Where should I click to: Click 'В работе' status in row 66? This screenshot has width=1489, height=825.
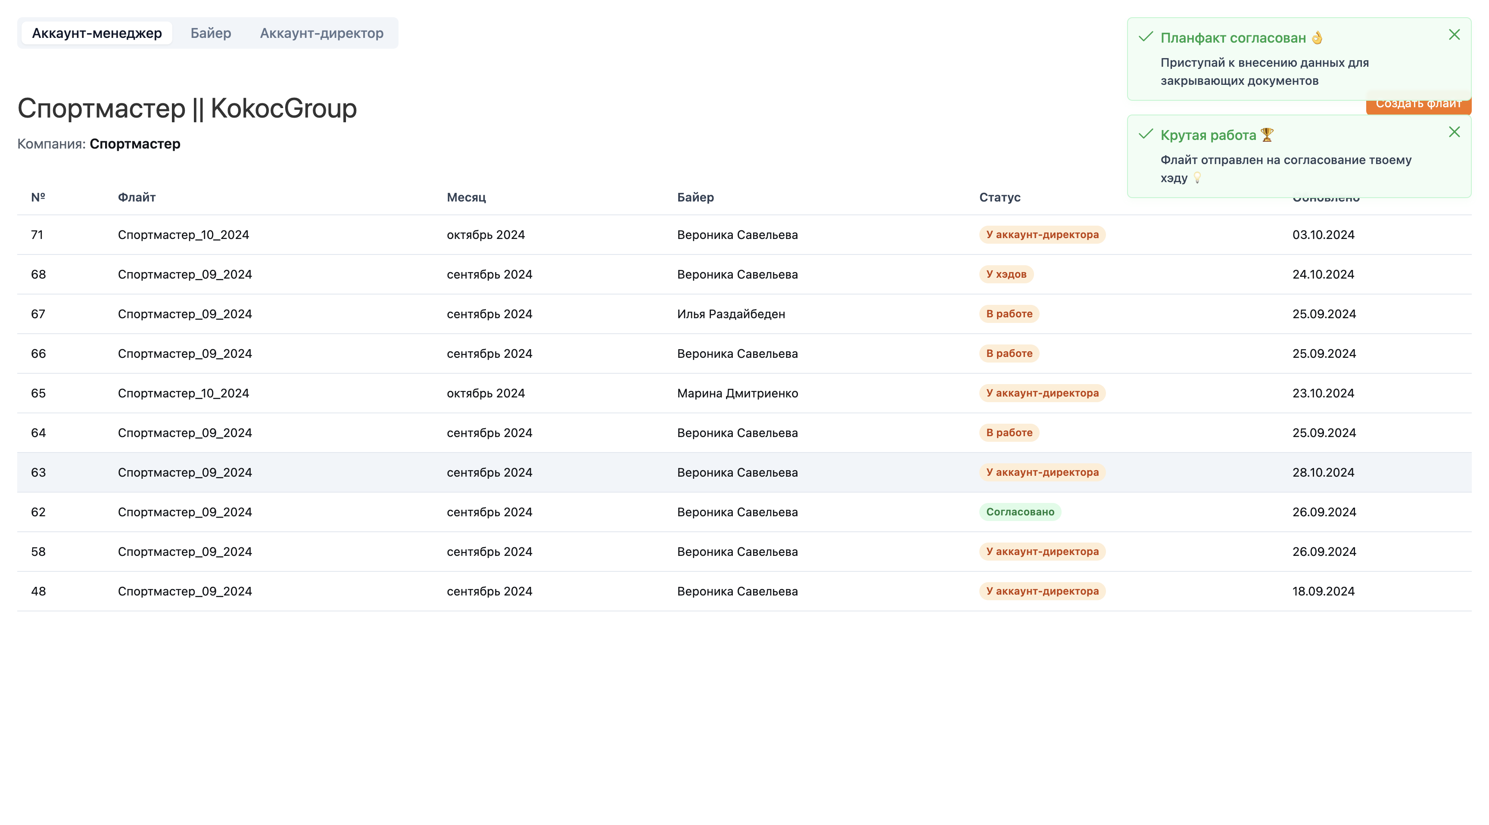1009,353
